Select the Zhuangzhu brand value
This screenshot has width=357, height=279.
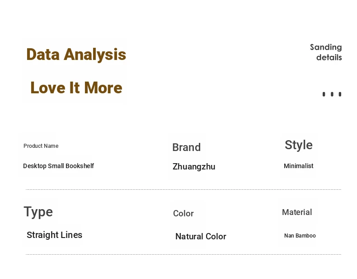(x=194, y=167)
